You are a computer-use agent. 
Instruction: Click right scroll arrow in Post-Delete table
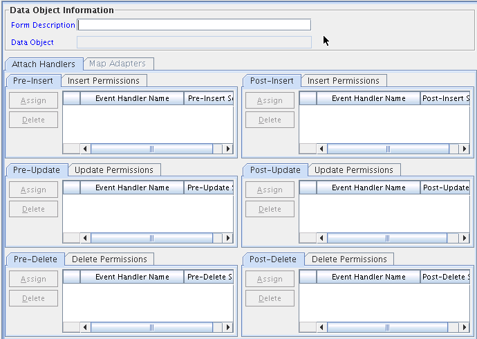point(464,327)
